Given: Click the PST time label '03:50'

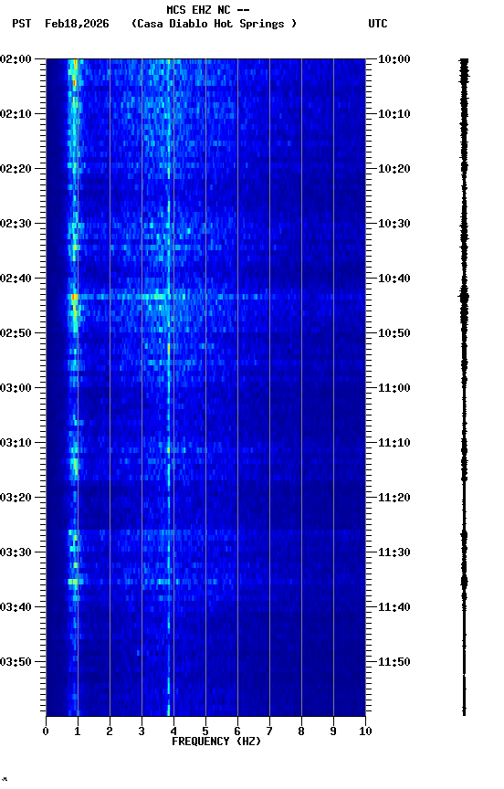Looking at the screenshot, I should coord(16,662).
